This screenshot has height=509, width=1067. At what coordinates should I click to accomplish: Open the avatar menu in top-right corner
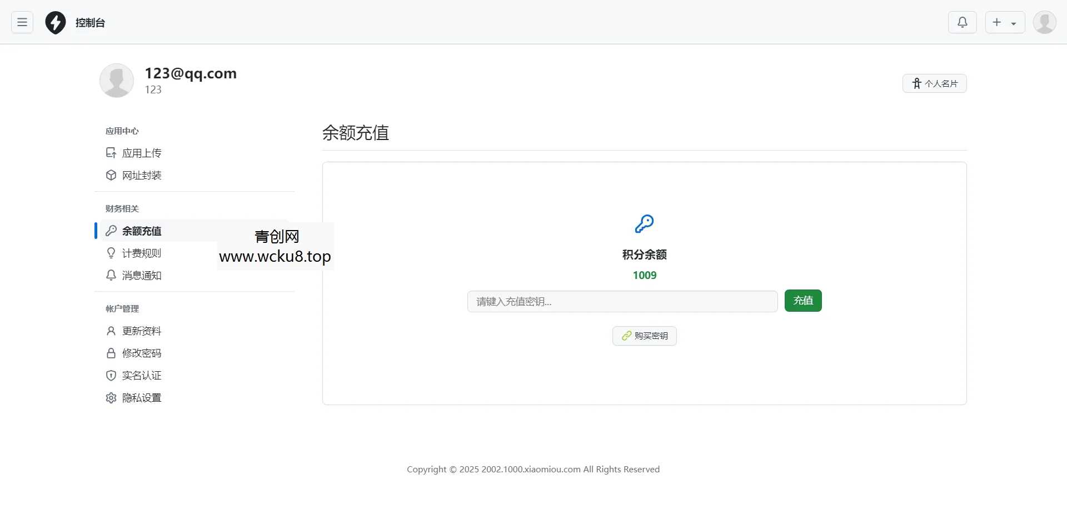tap(1044, 22)
